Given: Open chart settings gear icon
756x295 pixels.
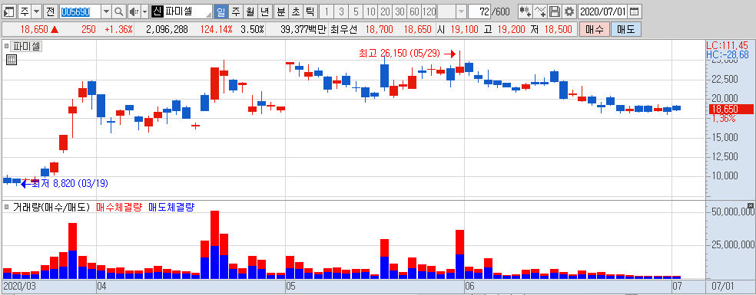Looking at the screenshot, I should click(x=569, y=11).
